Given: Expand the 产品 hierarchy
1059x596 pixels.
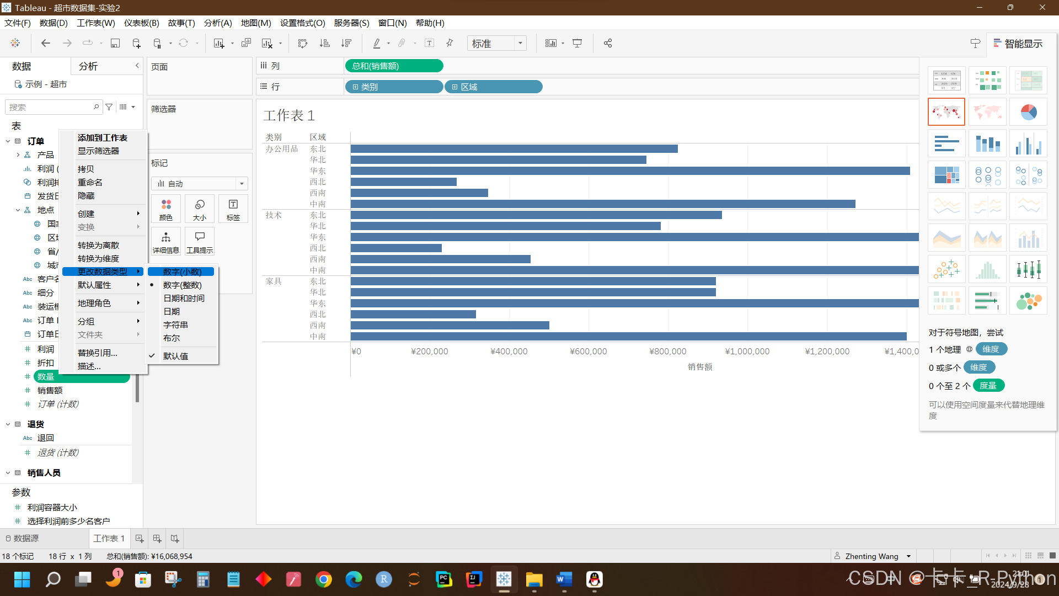Looking at the screenshot, I should 18,155.
